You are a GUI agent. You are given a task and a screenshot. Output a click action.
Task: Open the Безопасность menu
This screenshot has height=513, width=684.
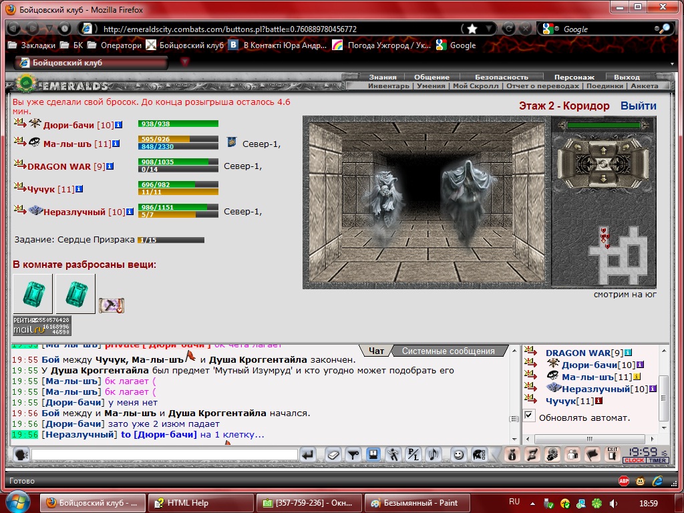click(501, 77)
